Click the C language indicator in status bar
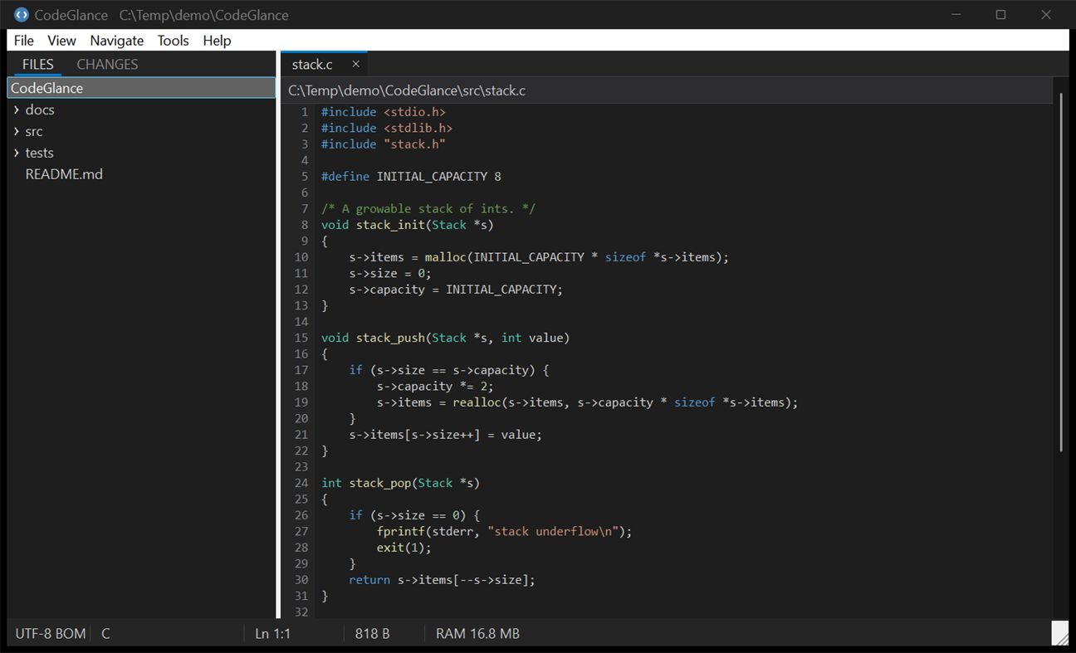The image size is (1076, 653). (x=105, y=634)
